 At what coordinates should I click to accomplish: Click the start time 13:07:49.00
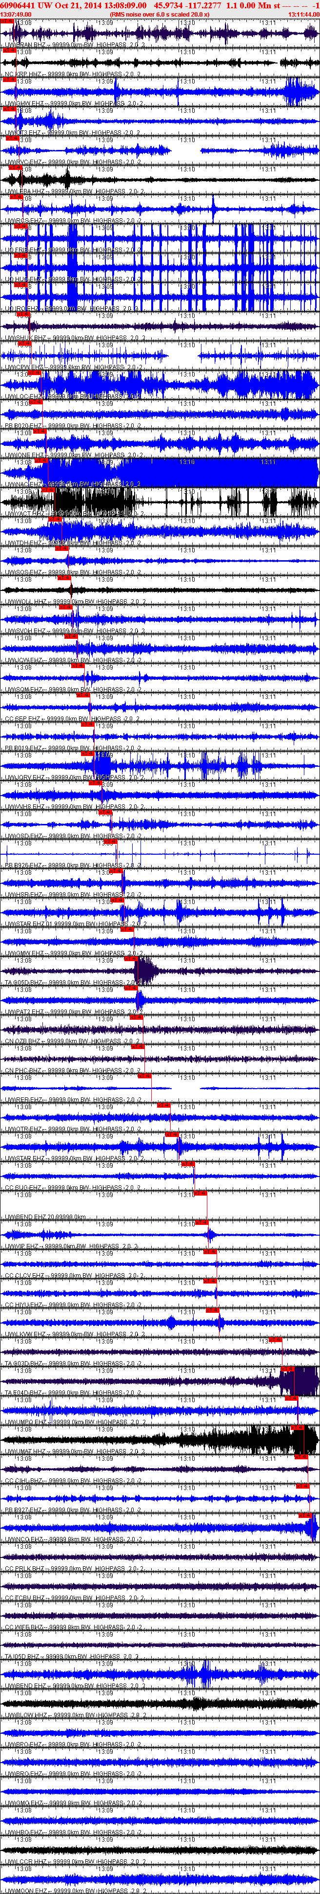(16, 14)
